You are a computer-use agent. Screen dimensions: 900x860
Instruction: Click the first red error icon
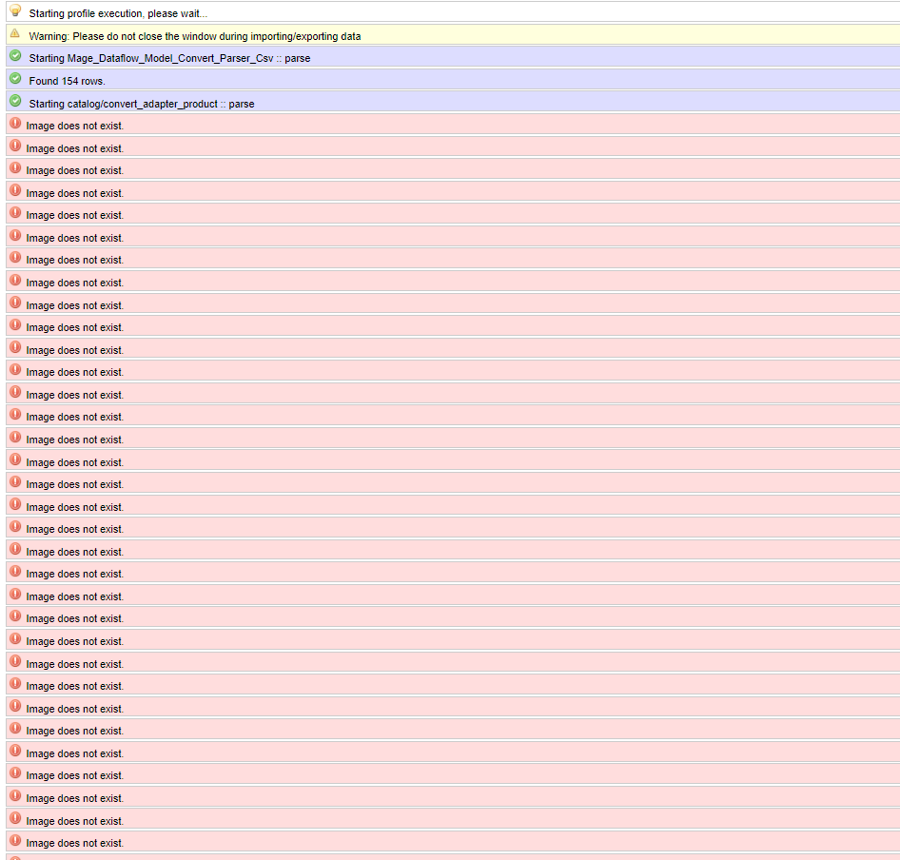click(x=15, y=123)
